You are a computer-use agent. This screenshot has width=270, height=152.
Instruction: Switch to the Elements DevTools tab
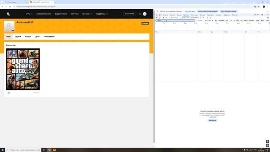165,15
